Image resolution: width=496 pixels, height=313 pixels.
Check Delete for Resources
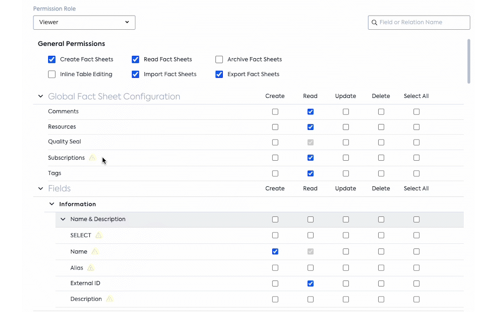click(381, 127)
